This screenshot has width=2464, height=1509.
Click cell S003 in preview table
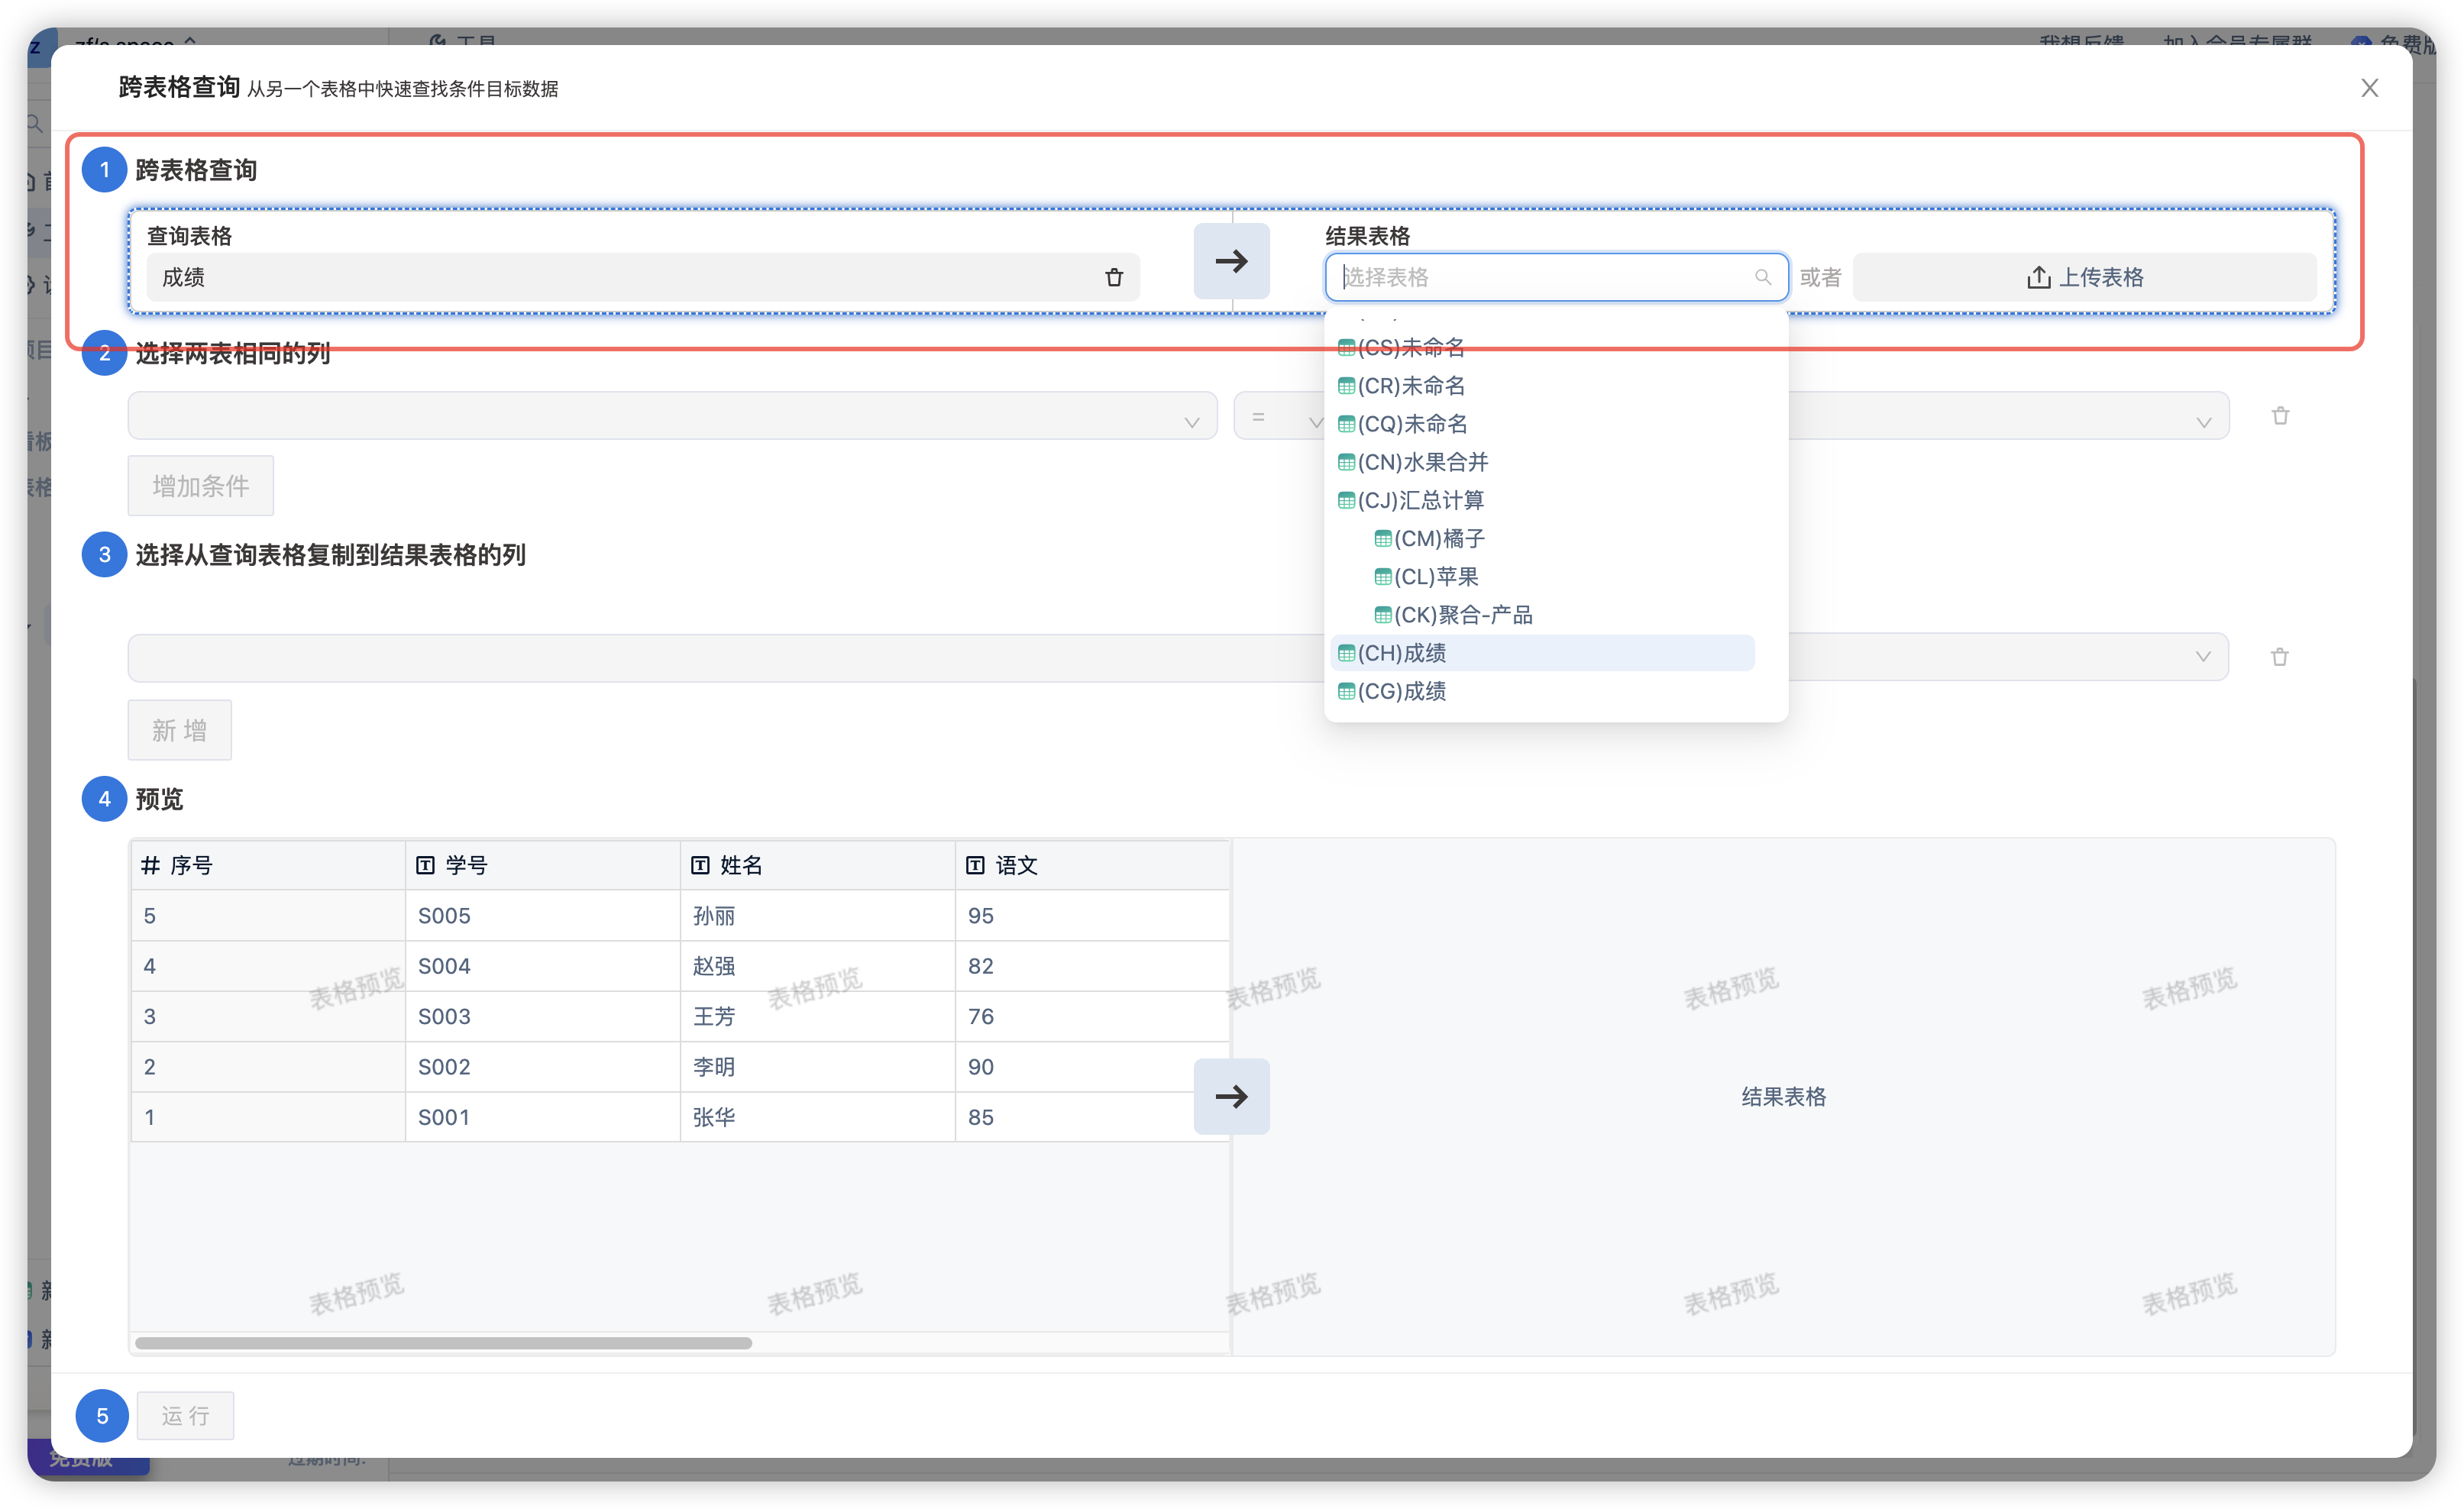click(542, 1016)
